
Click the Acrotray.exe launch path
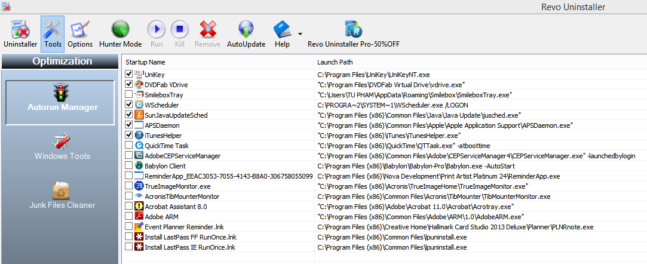[416, 207]
